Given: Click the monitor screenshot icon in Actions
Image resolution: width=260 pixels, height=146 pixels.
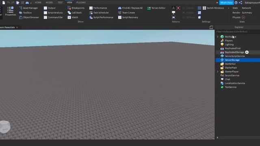Looking at the screenshot, I should 173,13.
